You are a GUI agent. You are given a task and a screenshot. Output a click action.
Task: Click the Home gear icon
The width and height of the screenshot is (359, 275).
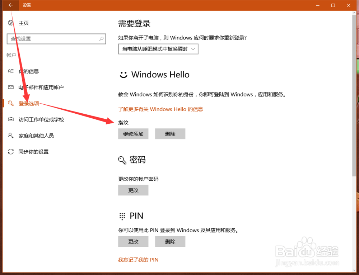(x=10, y=23)
